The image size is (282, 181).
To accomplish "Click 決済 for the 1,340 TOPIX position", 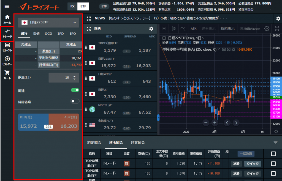I will (236, 174).
